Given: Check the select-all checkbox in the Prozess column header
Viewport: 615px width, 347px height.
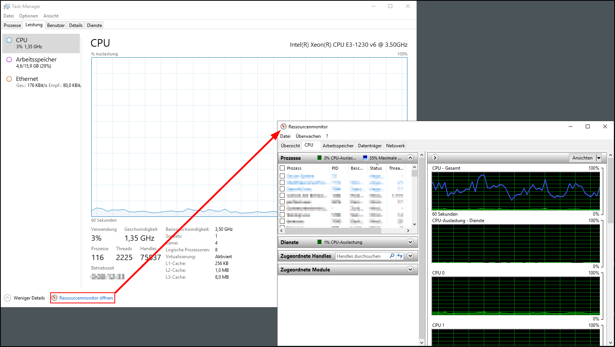Looking at the screenshot, I should point(282,168).
